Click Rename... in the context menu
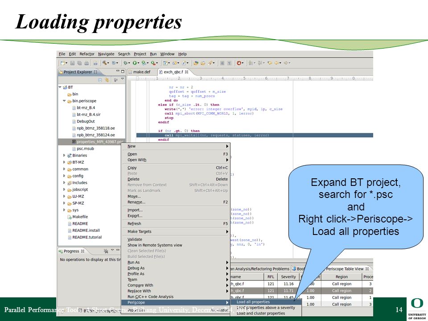428x321 pixels. tap(176, 202)
